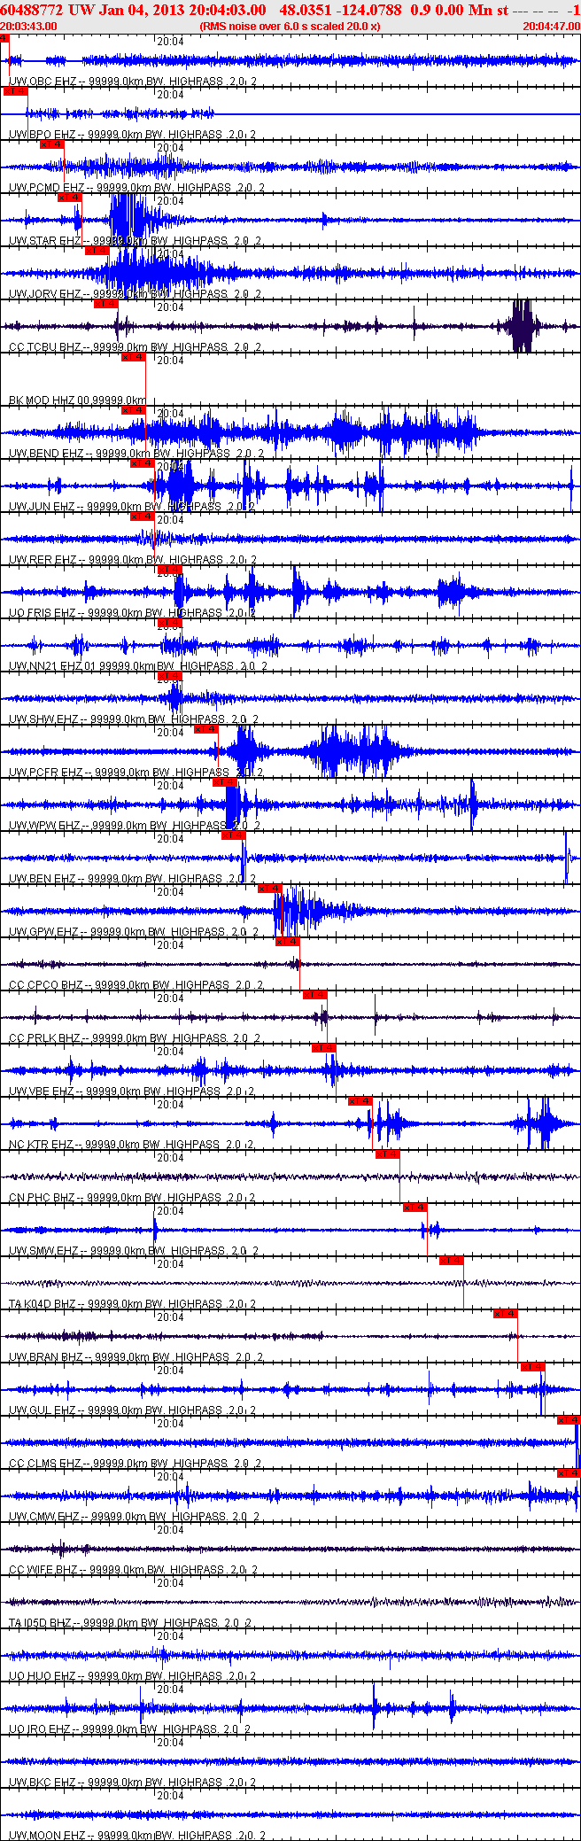
Task: Click the RMS noise scaling text
Action: [x=290, y=27]
